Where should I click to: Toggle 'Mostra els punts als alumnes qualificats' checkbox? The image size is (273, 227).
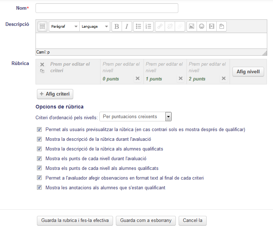[39, 168]
